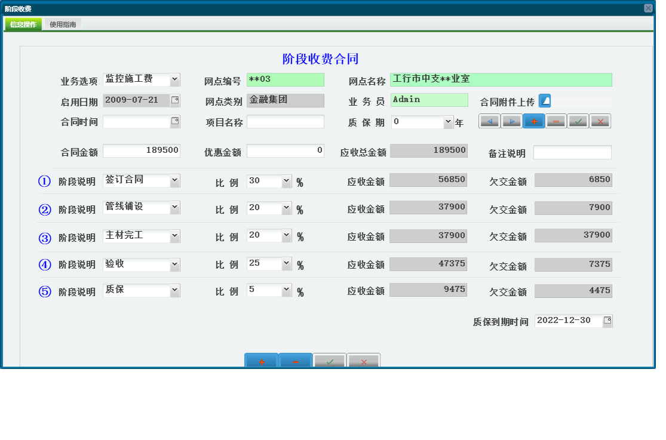Click the highlighted add (+) record icon
666x440 pixels.
coord(534,121)
